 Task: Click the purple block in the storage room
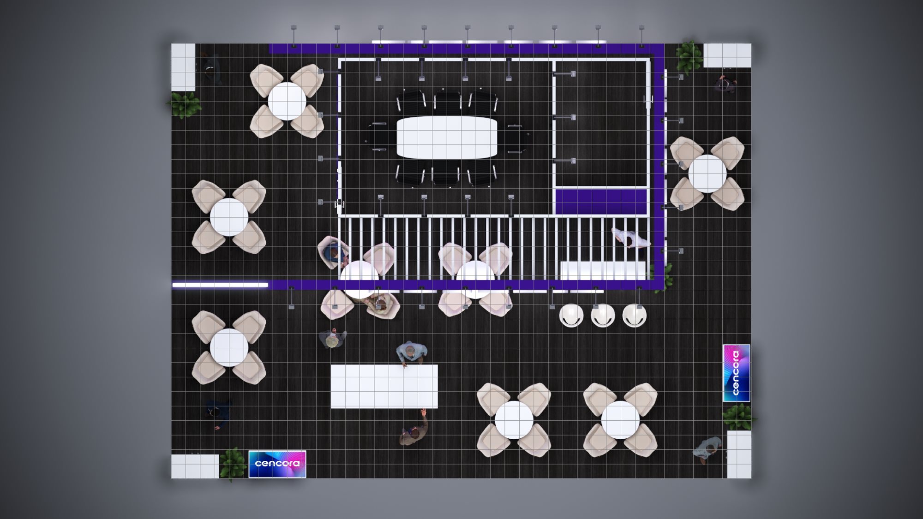(601, 202)
